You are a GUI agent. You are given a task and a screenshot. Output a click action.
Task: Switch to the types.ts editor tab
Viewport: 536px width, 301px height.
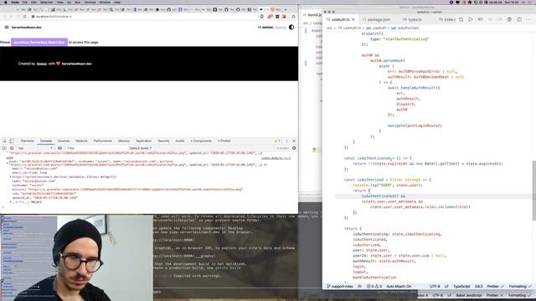412,20
